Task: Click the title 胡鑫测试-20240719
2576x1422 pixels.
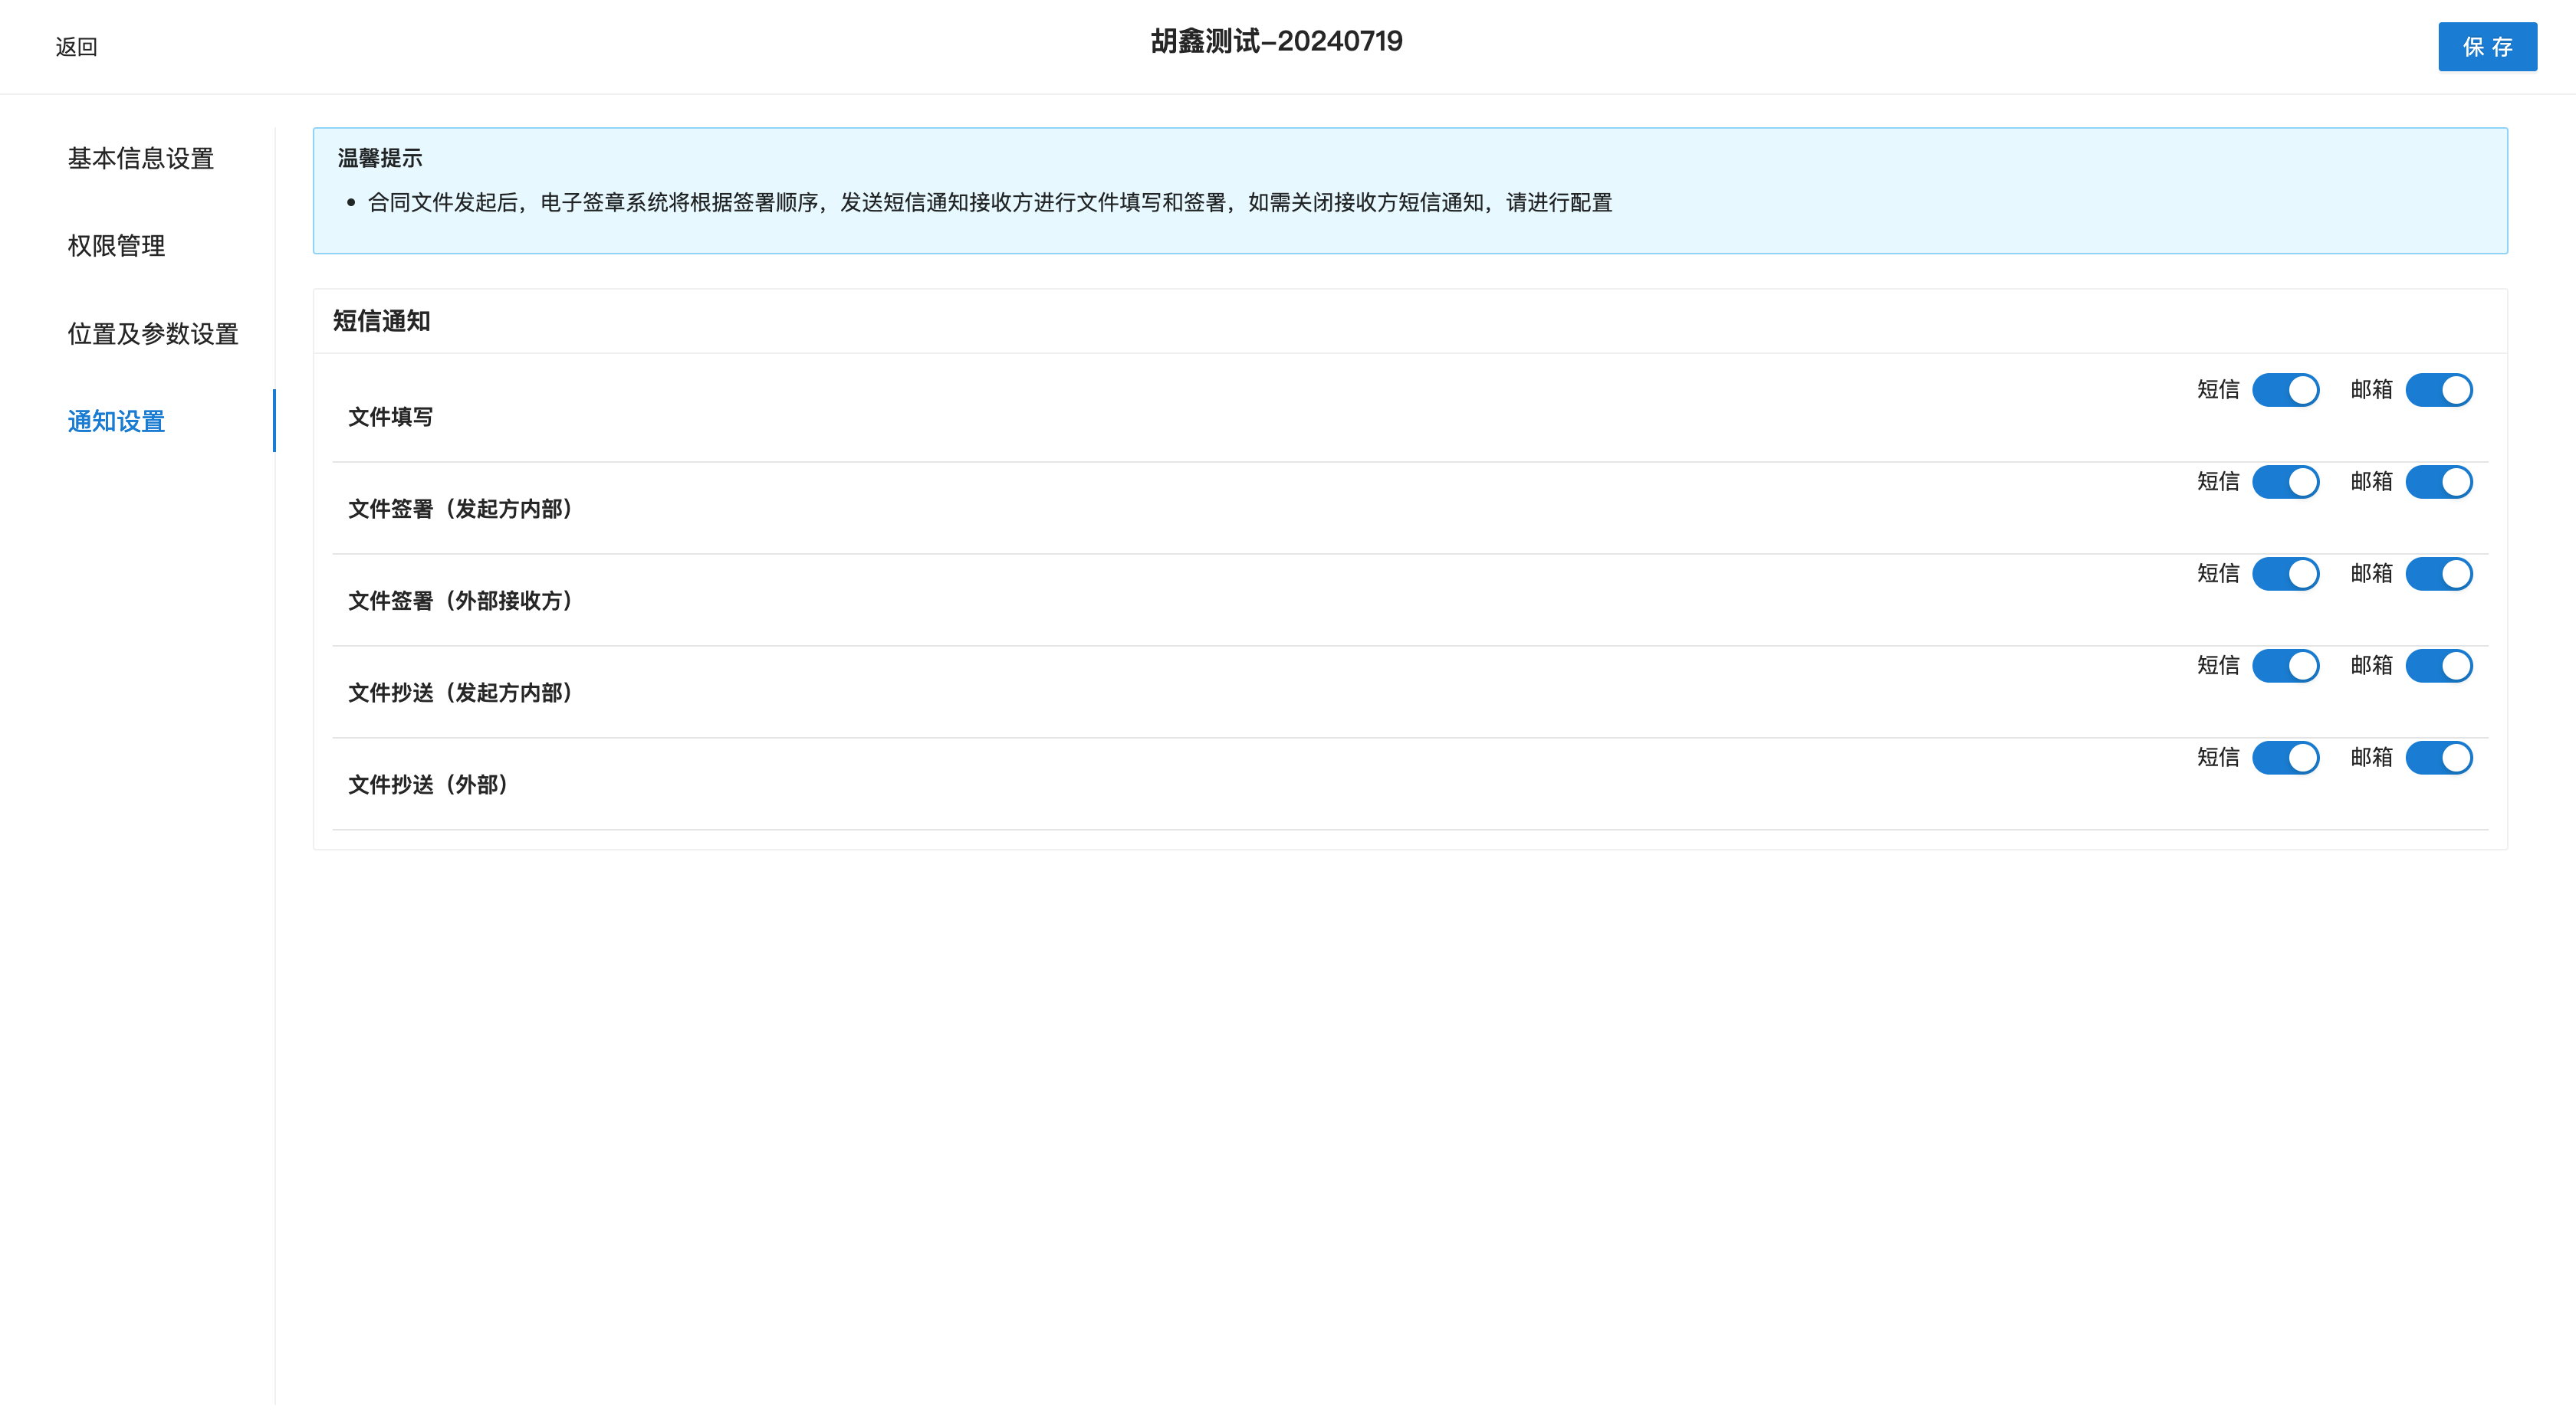Action: pyautogui.click(x=1276, y=41)
